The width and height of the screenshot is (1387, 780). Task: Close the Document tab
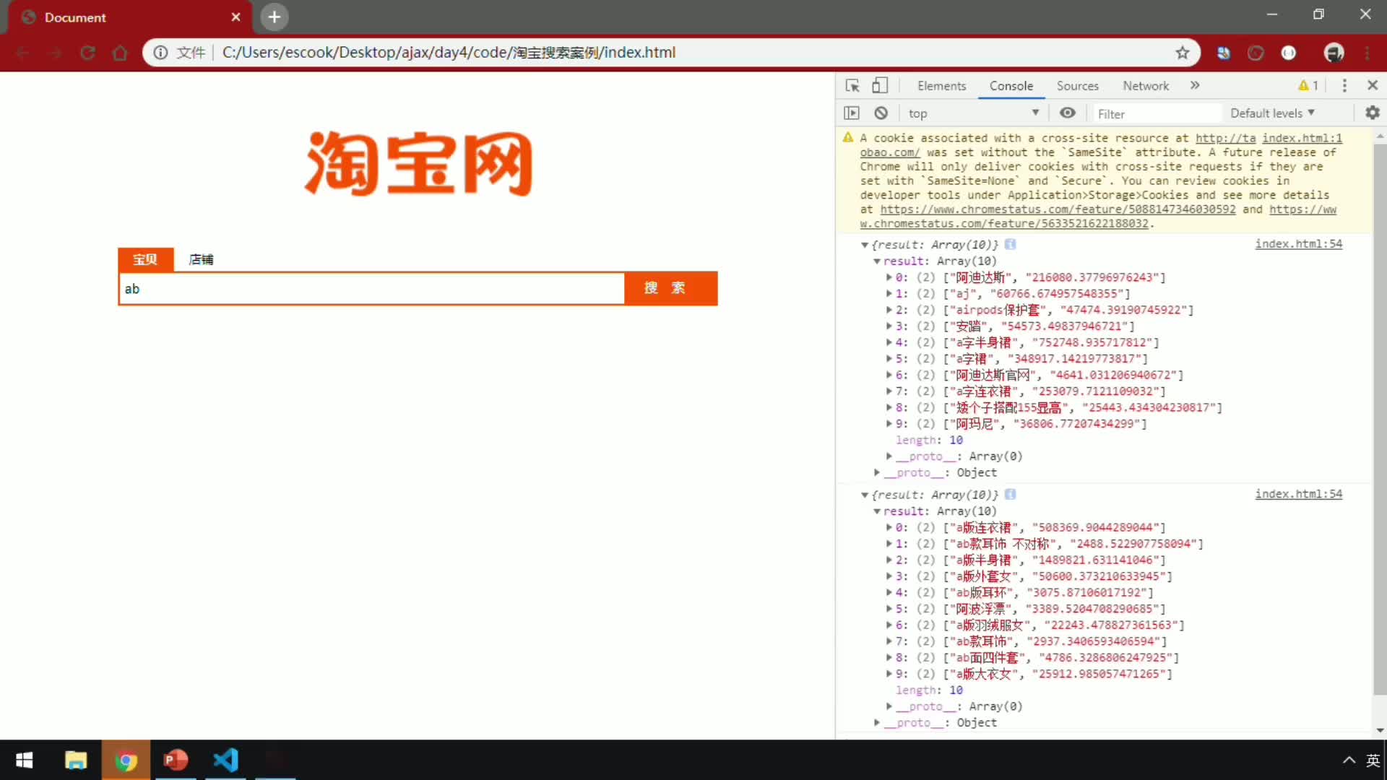click(236, 17)
